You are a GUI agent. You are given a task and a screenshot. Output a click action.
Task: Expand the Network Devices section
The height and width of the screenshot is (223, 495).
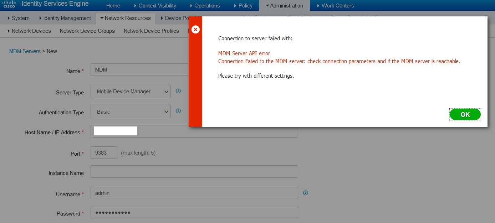tap(29, 31)
